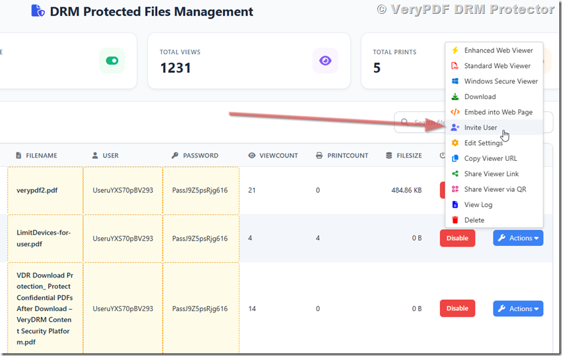Click the purple eye icon on Total Views card

(x=325, y=61)
